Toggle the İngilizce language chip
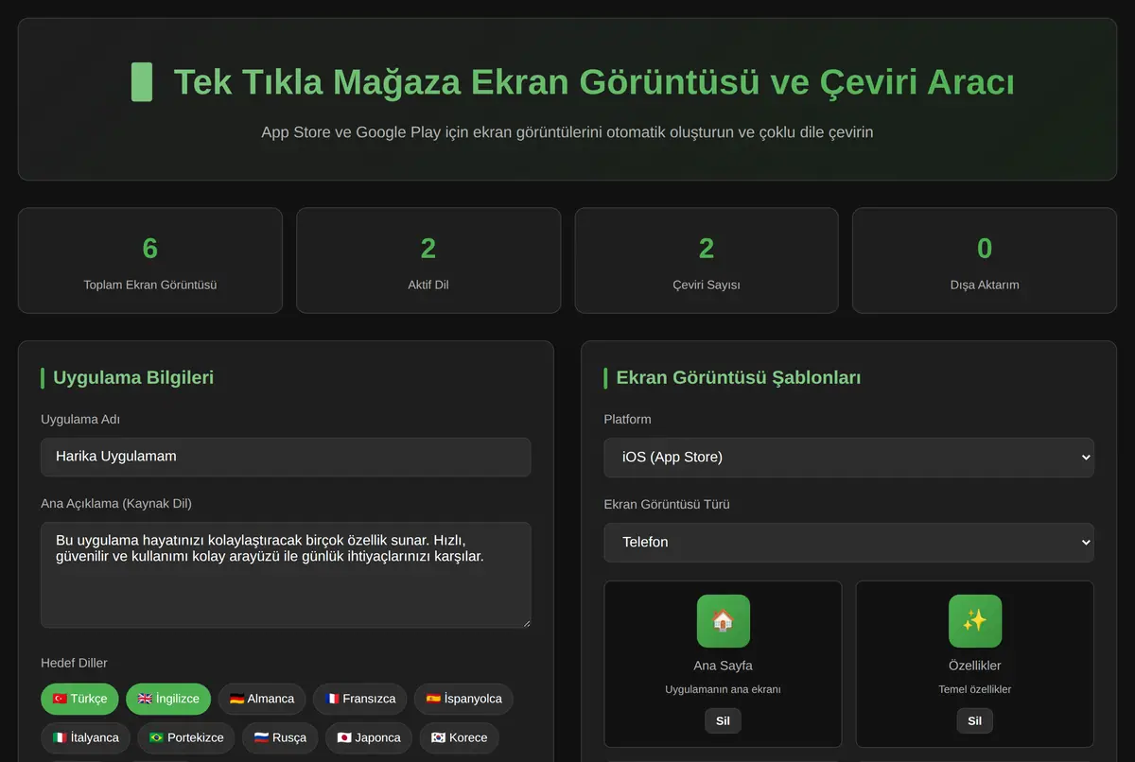The height and width of the screenshot is (762, 1135). point(168,699)
